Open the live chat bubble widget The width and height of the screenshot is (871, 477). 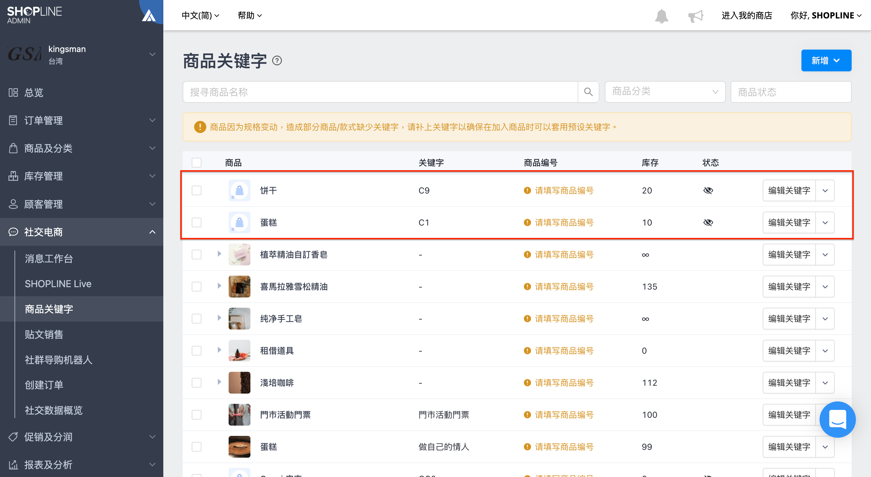pos(837,419)
